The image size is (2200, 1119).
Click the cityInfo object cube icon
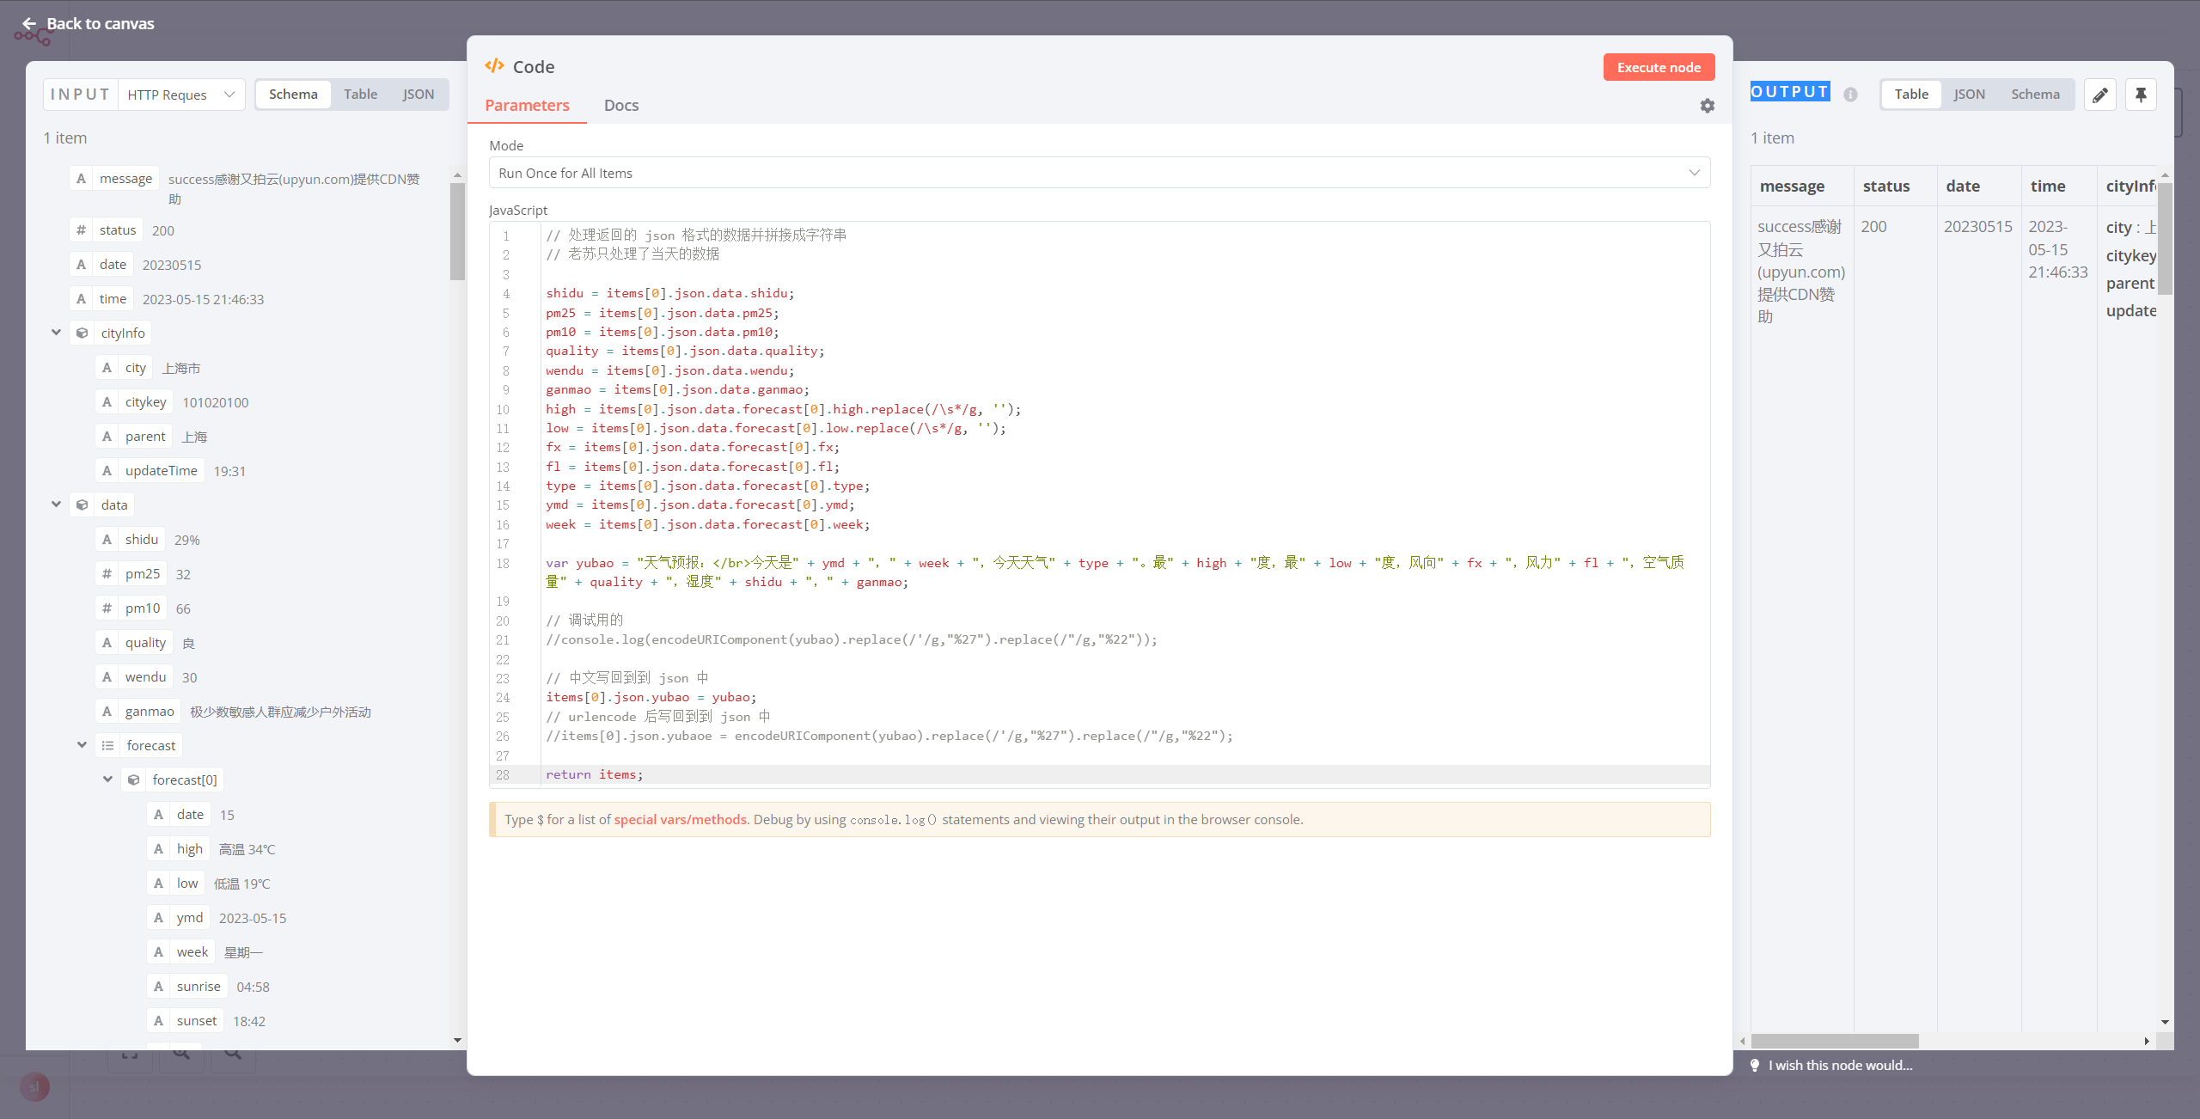click(82, 333)
